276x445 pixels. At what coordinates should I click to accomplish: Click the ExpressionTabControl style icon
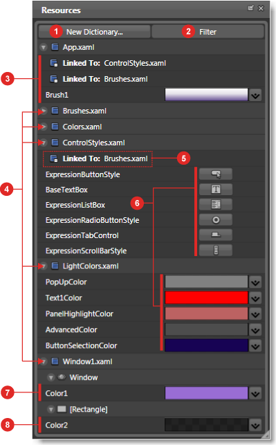(216, 235)
